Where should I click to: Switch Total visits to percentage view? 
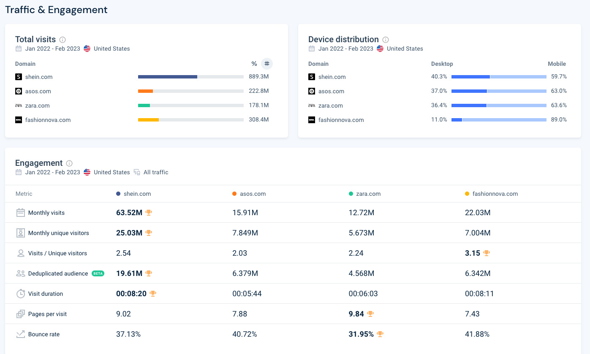[254, 64]
